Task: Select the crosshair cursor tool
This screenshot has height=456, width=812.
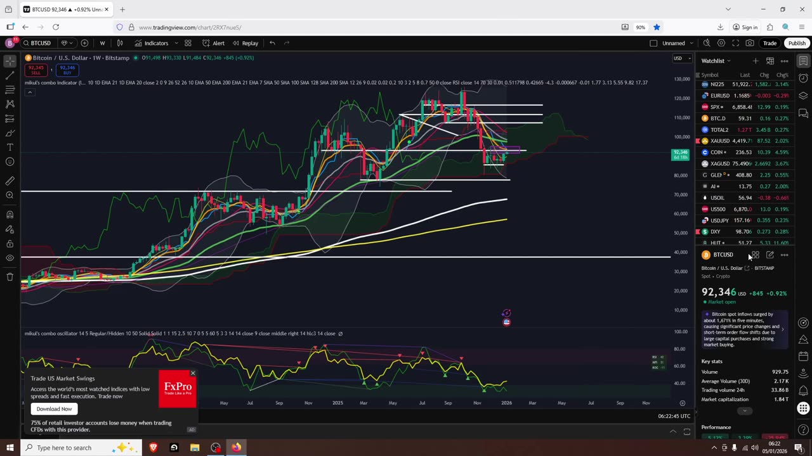Action: [10, 61]
